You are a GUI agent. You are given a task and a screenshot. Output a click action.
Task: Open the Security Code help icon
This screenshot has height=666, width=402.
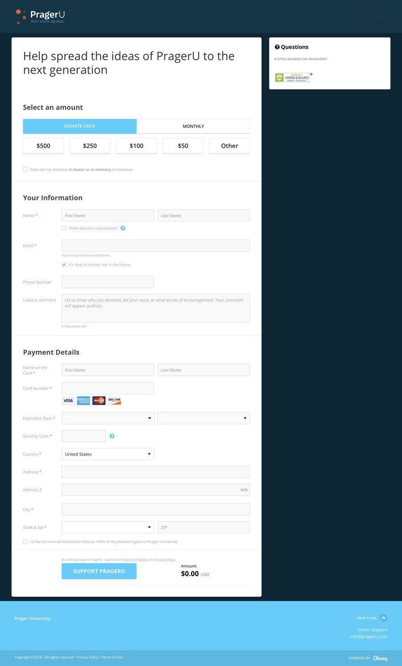coord(112,436)
